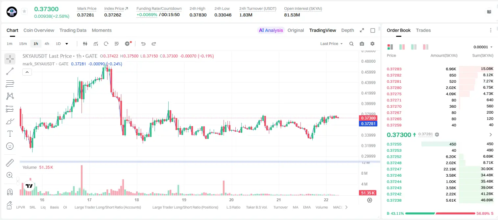Change the candlestick chart style

click(85, 44)
